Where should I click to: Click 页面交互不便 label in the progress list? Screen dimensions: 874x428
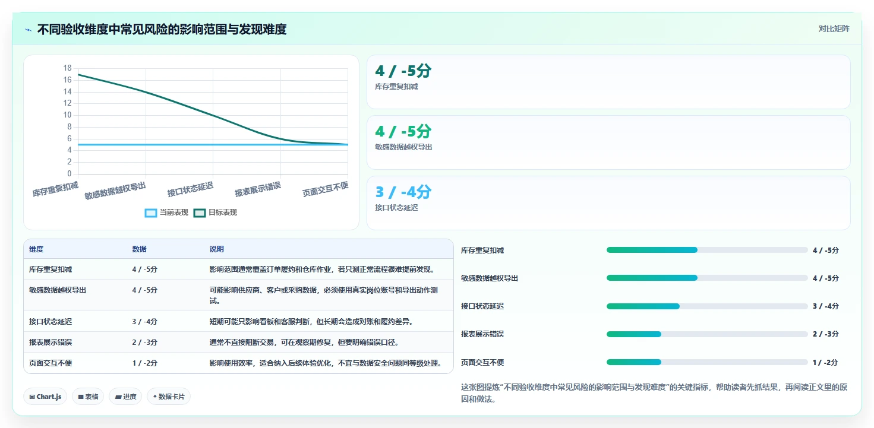pos(482,362)
